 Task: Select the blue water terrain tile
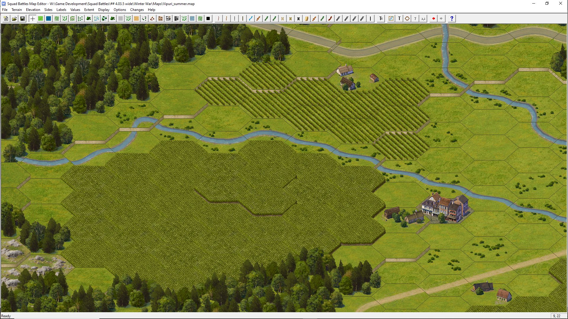point(49,19)
